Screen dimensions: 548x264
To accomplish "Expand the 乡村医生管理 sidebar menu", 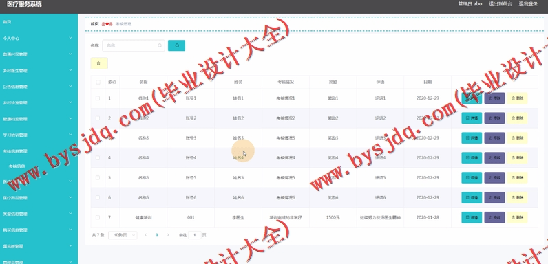I will 39,71.
